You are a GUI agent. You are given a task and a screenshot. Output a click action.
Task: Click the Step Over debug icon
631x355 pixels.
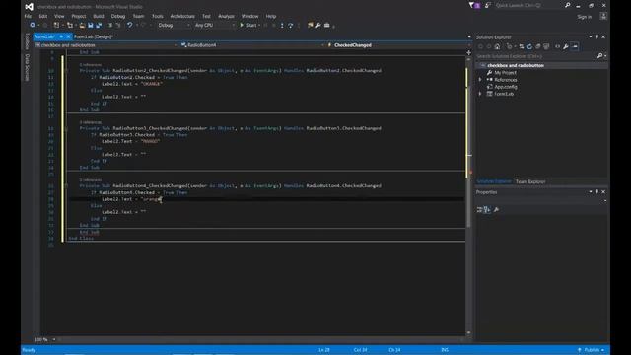[290, 26]
